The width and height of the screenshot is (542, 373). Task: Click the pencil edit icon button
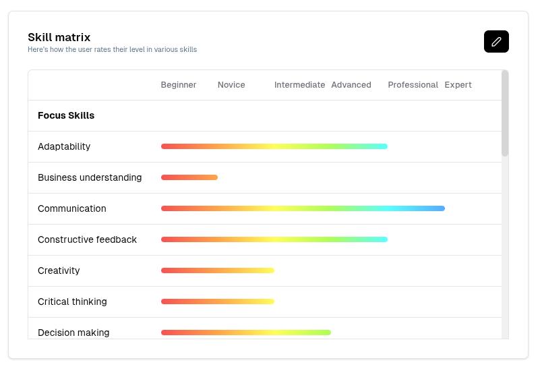click(496, 42)
